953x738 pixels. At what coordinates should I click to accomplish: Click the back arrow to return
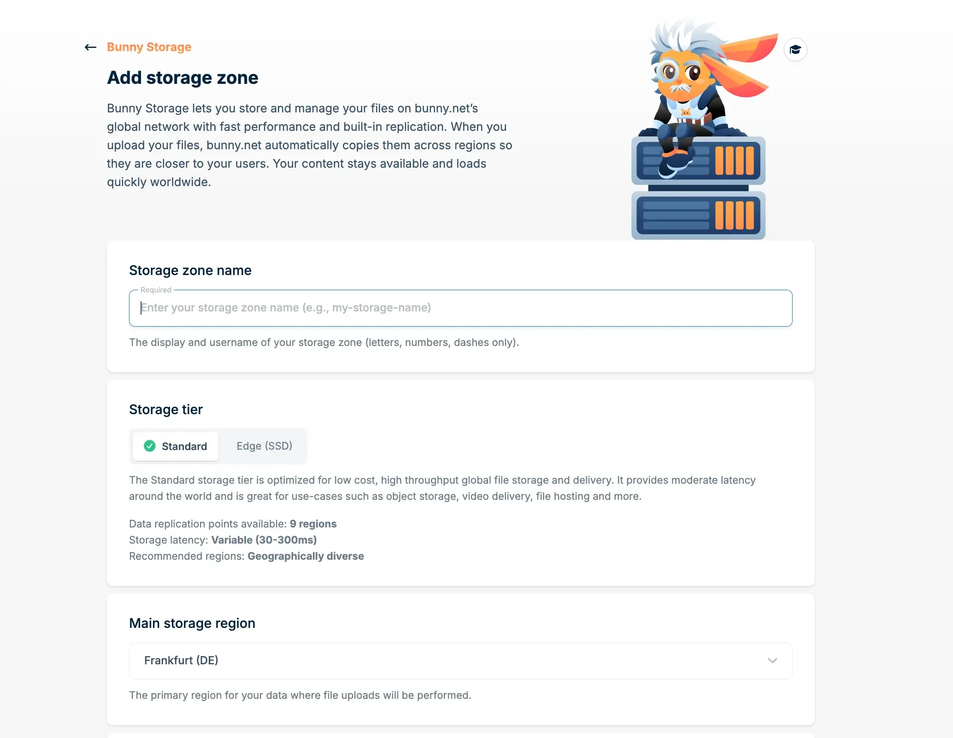(90, 47)
